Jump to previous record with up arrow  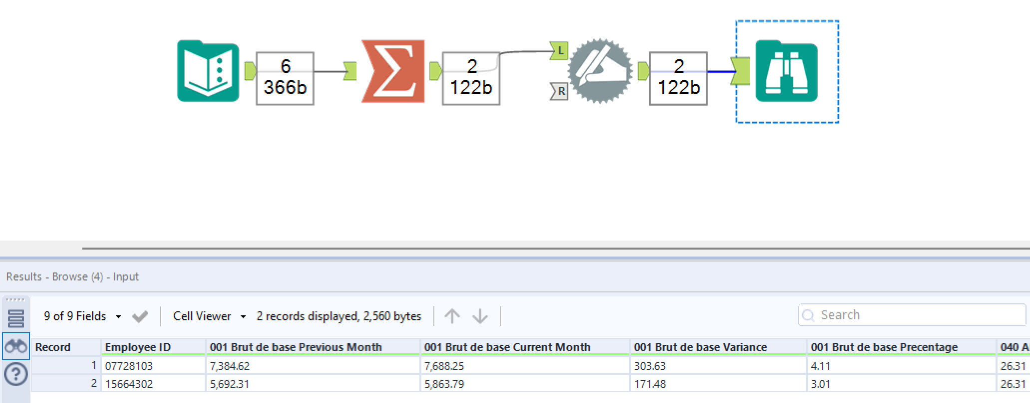(x=452, y=316)
